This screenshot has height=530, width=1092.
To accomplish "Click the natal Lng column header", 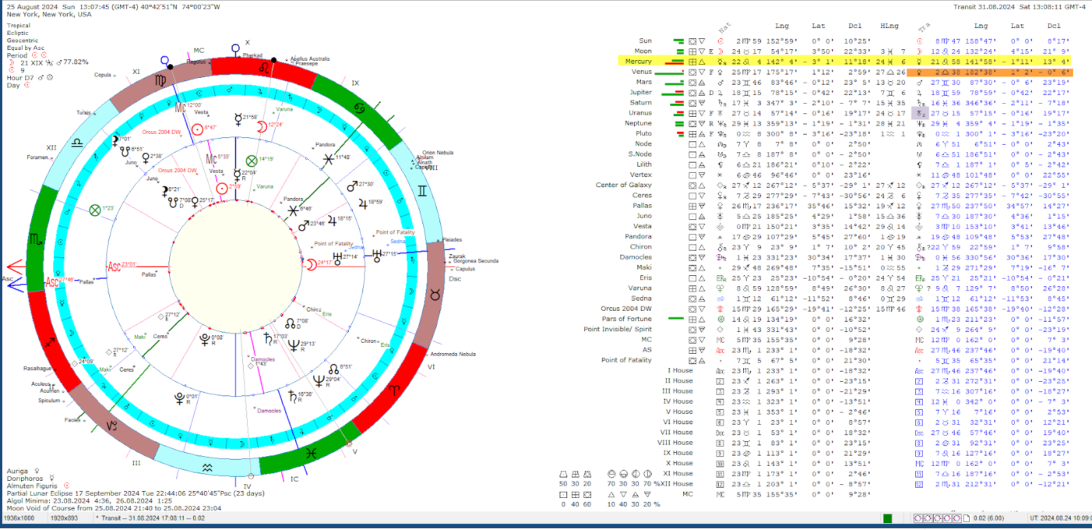I will pos(782,26).
